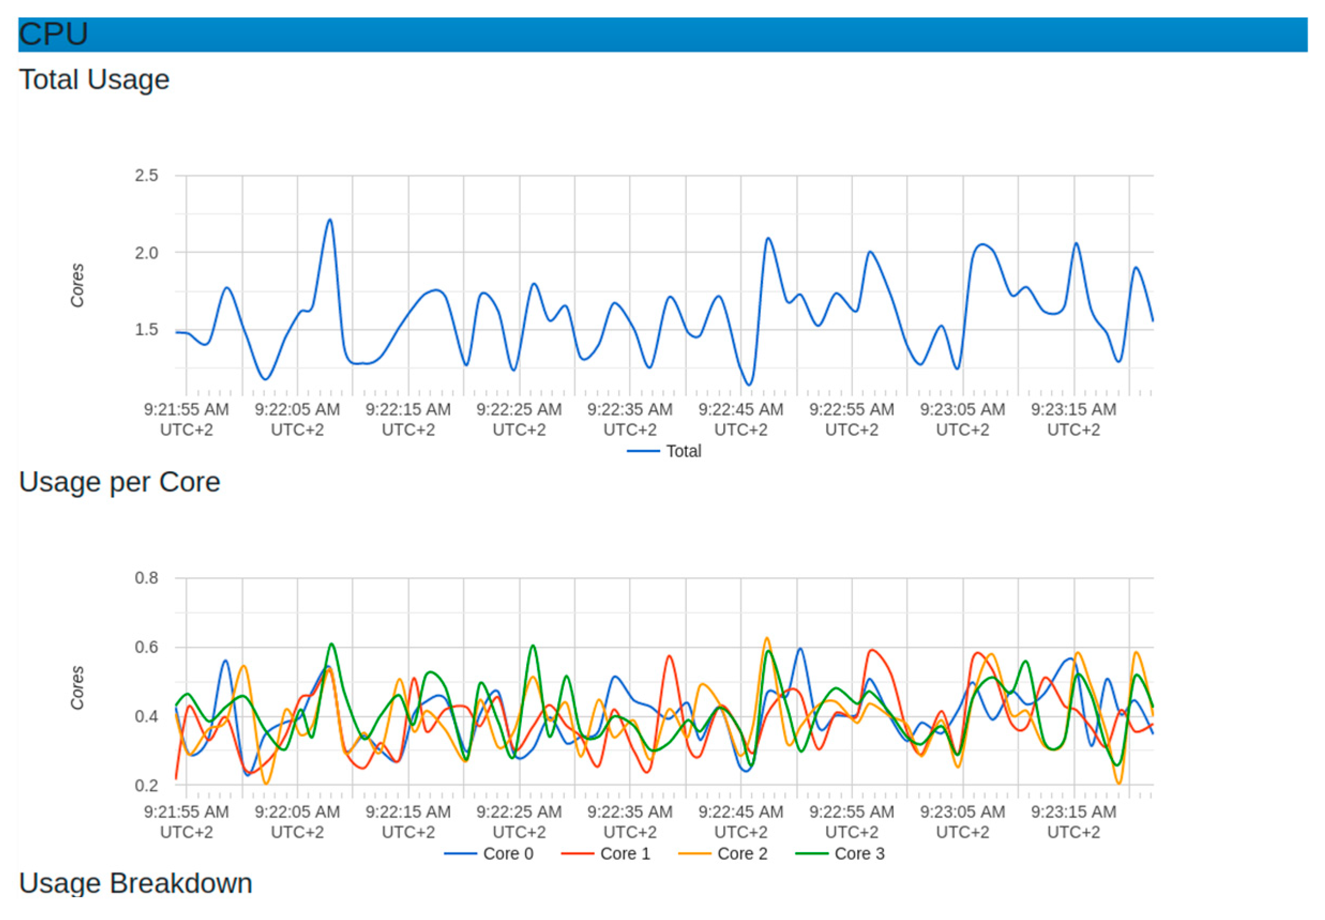Click the orange Core 2 legend line swatch
This screenshot has height=920, width=1325.
(694, 853)
